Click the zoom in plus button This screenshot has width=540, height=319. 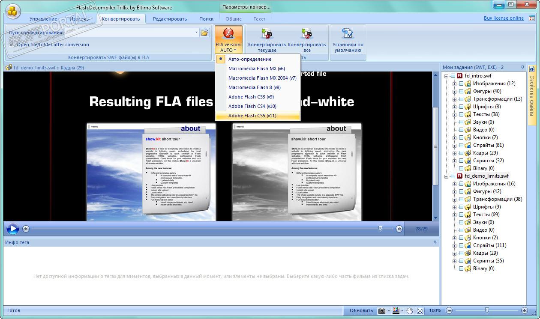[524, 310]
